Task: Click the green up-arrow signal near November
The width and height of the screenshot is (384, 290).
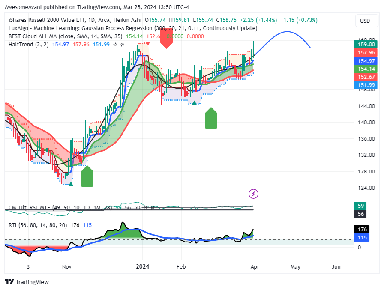Action: (87, 176)
